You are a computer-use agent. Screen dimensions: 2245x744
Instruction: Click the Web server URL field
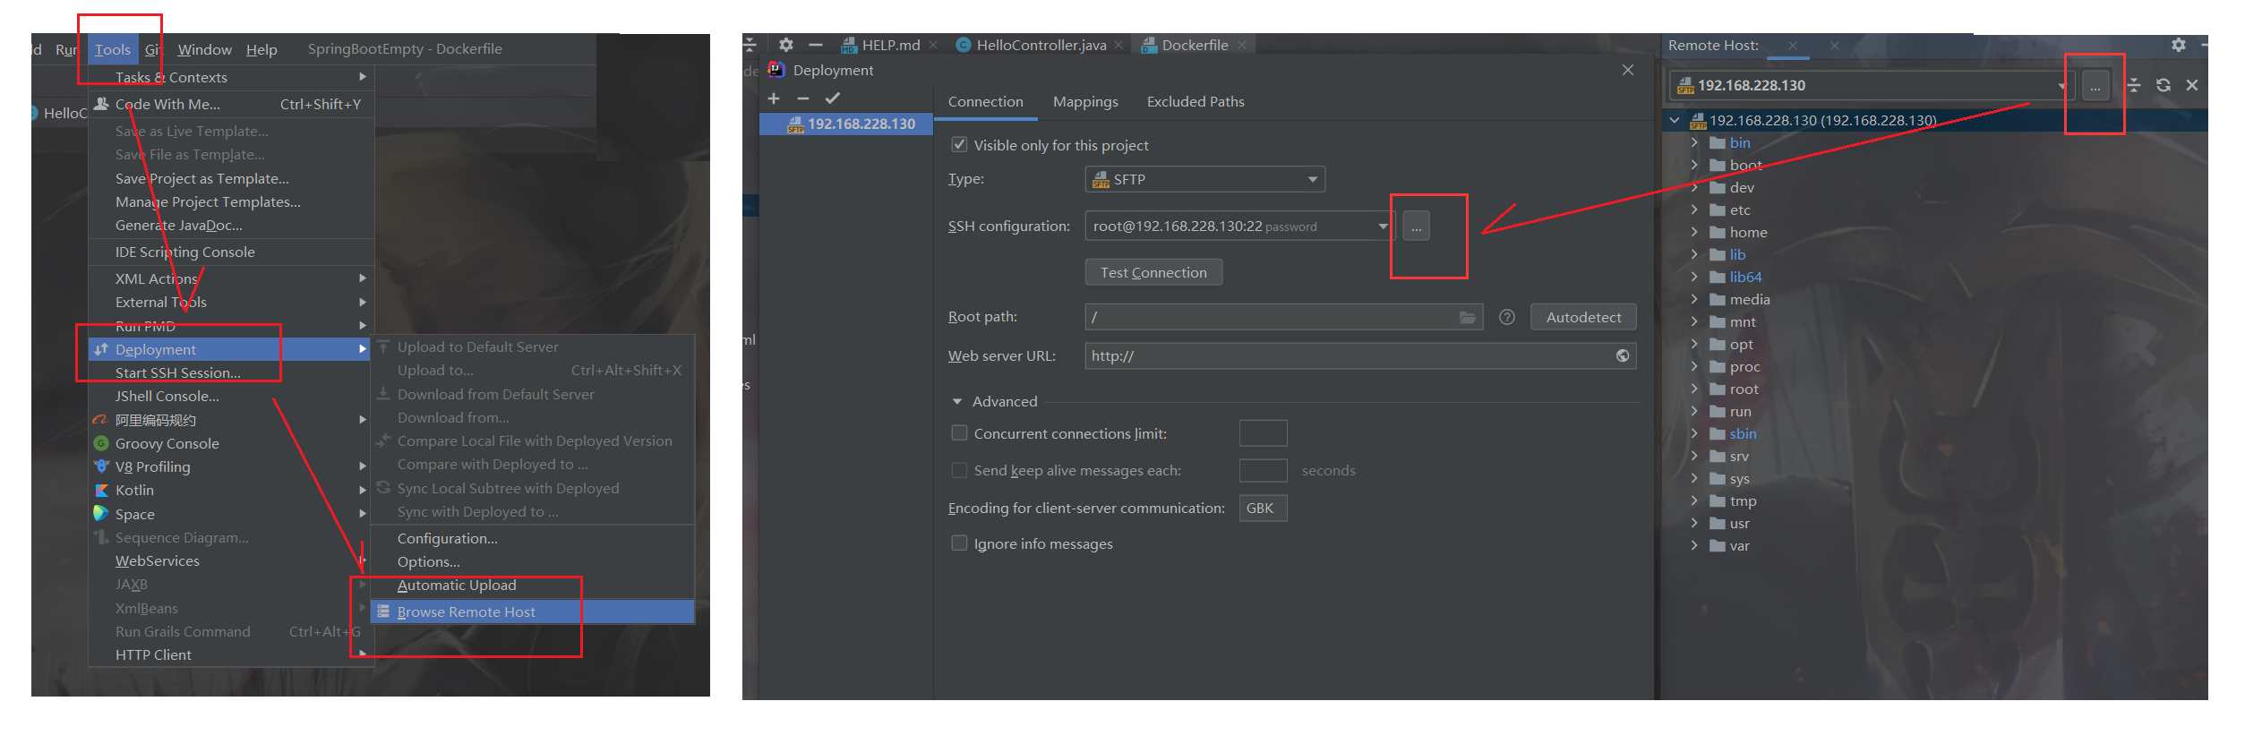pyautogui.click(x=1343, y=356)
